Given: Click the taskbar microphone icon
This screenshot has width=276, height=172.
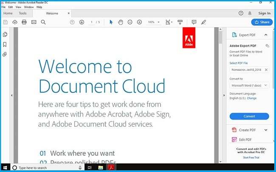Looking at the screenshot, I should click(80, 168).
